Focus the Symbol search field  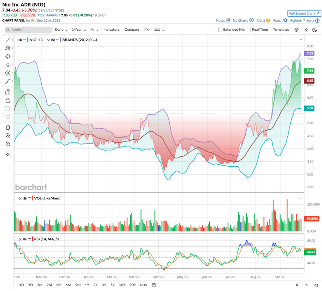29,30
